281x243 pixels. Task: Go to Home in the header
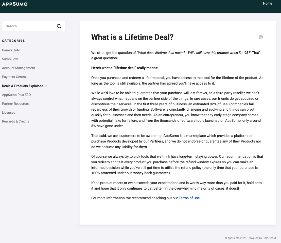(x=267, y=3)
